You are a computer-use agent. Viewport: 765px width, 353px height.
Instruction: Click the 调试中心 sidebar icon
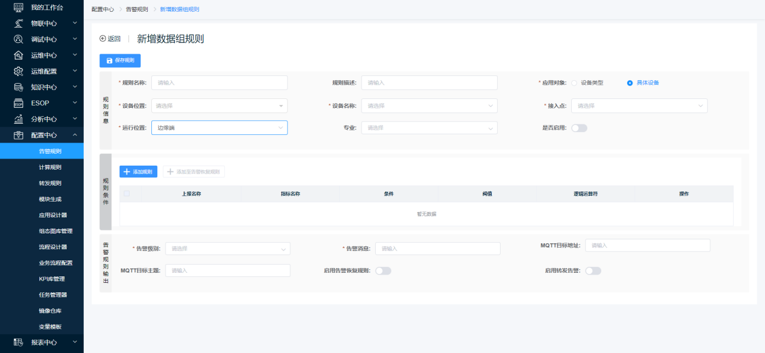click(18, 39)
